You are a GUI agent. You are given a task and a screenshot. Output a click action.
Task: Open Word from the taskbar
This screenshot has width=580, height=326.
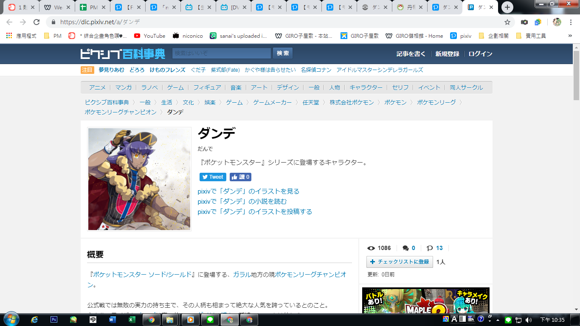[113, 320]
